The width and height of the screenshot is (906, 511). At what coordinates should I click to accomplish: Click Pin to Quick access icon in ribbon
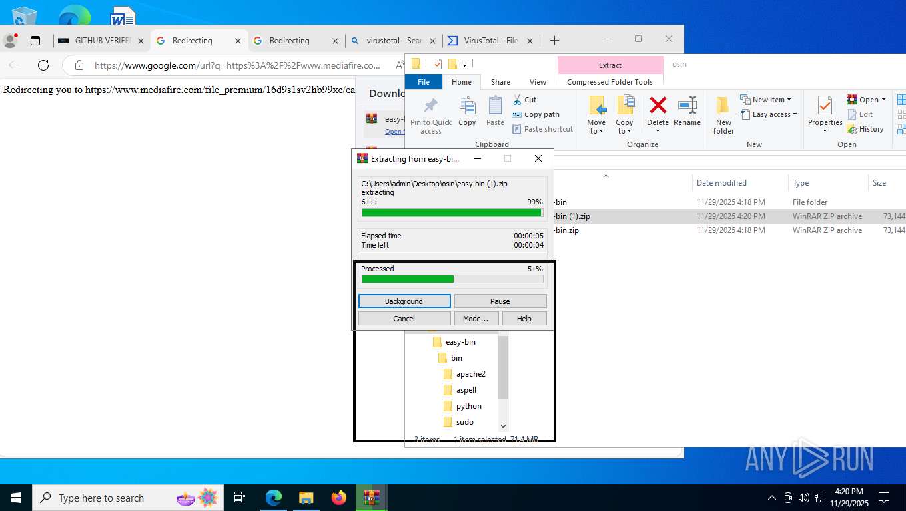click(431, 106)
